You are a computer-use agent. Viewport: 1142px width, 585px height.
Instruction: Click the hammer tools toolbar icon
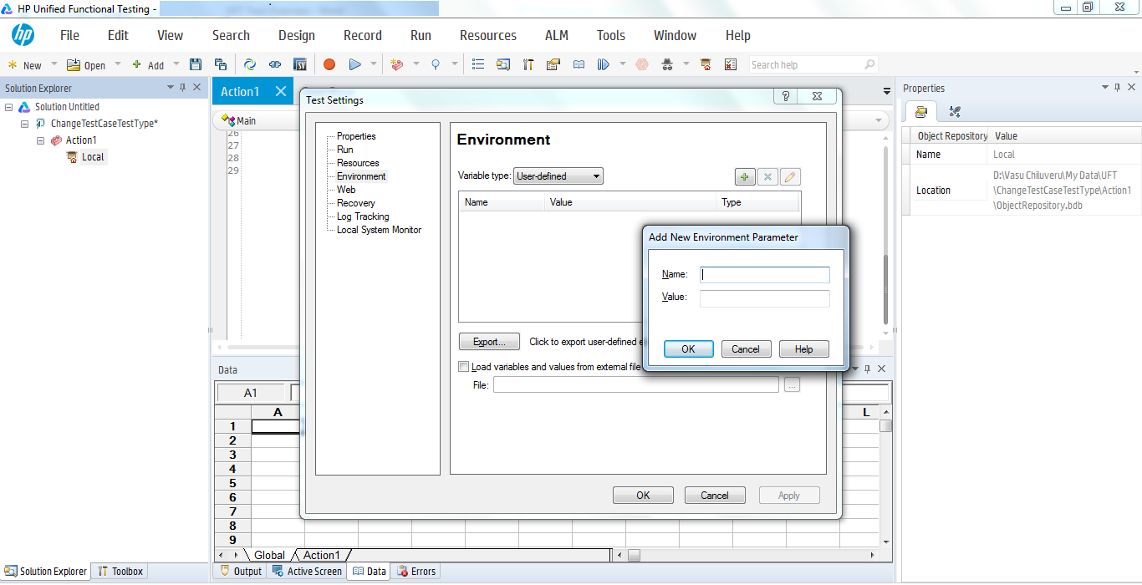(x=528, y=64)
